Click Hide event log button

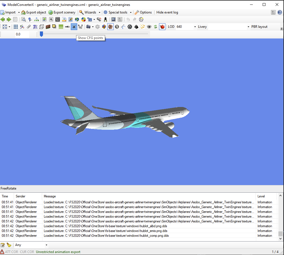(167, 12)
